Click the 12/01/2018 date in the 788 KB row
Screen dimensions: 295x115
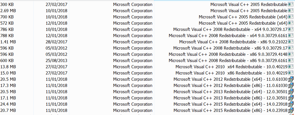pos(56,35)
